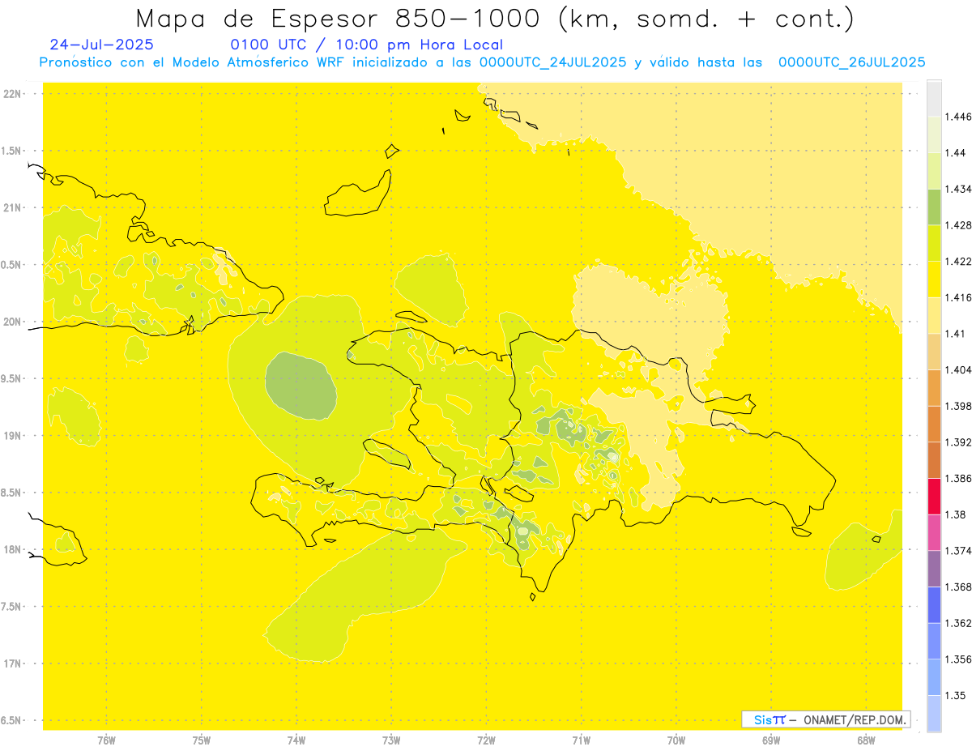This screenshot has height=751, width=972.
Task: Select the bright yellow legend swatch between 1.416 and 1.422
Action: pos(934,279)
